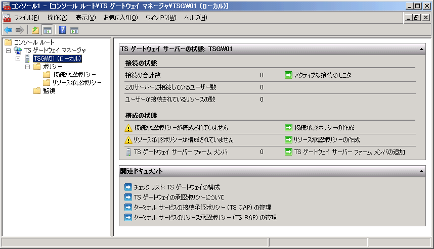Click the TSGW01 server icon in tree
This screenshot has height=249, width=434.
click(27, 59)
